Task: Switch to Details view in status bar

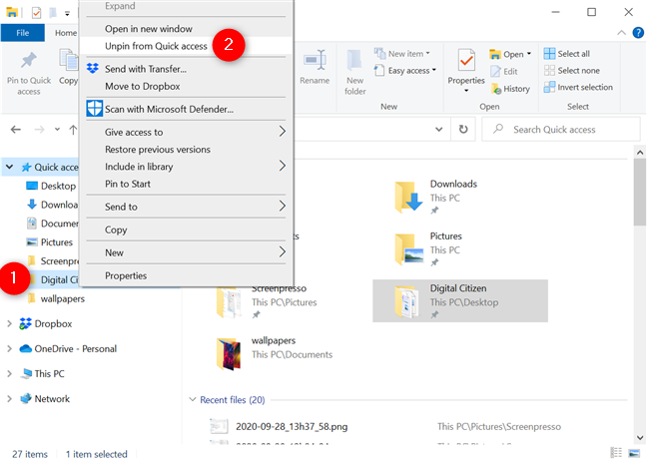Action: [x=616, y=453]
